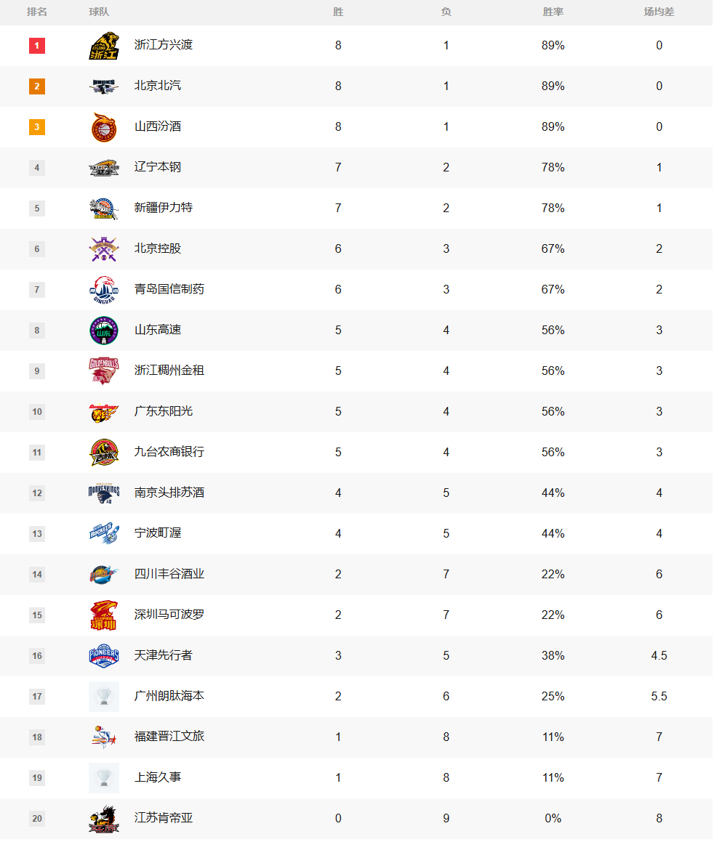Click the 北京北汽 team logo
The image size is (714, 842).
pyautogui.click(x=104, y=86)
